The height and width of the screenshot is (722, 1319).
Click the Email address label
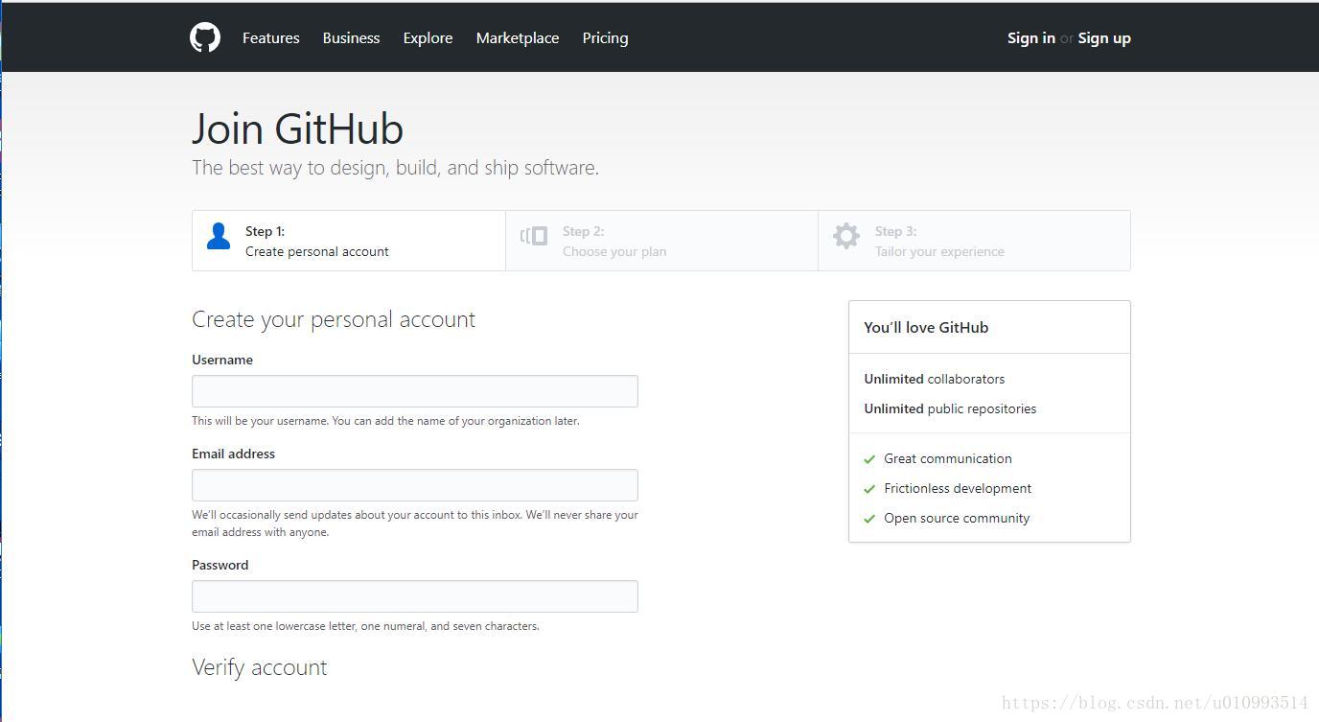tap(233, 454)
